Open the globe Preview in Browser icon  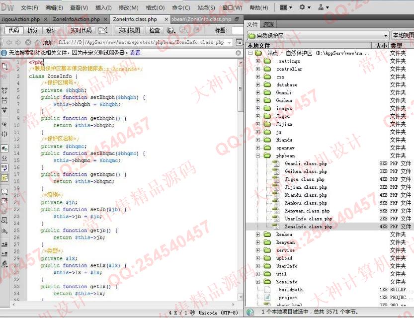(x=171, y=30)
